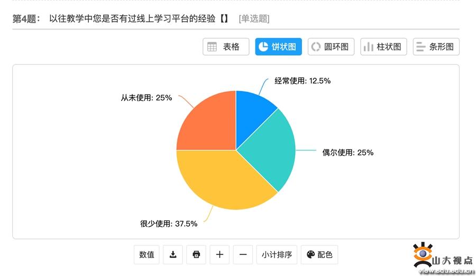Screen dimensions: 476x276
Task: Click the 数值 values button
Action: point(147,254)
